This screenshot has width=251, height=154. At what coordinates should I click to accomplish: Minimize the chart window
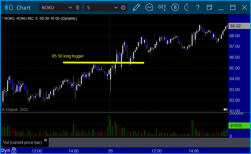coord(221,9)
